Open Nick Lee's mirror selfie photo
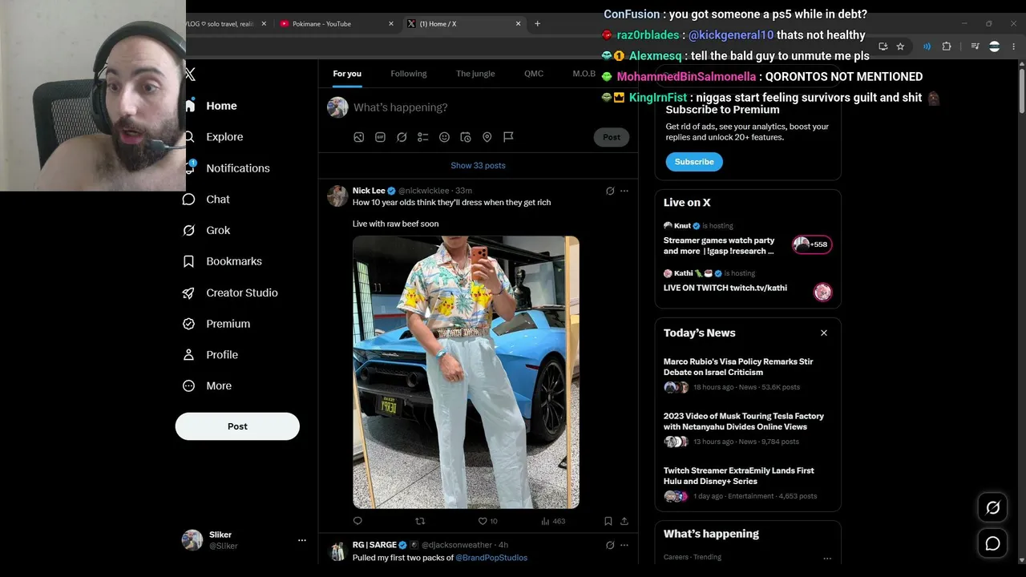 [x=466, y=372]
